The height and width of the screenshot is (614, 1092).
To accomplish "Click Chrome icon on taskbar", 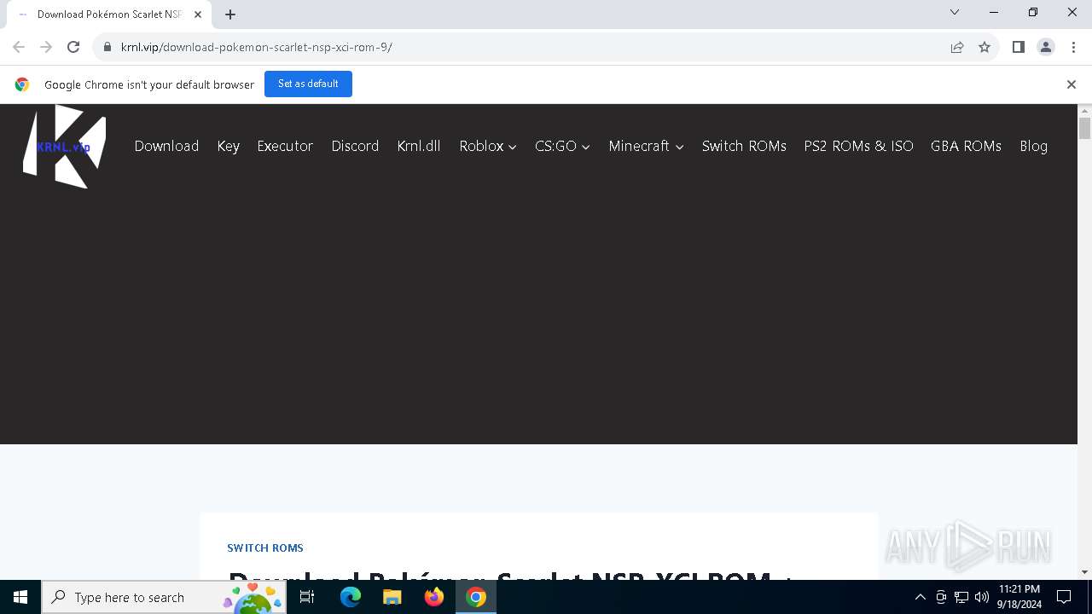I will click(x=476, y=597).
